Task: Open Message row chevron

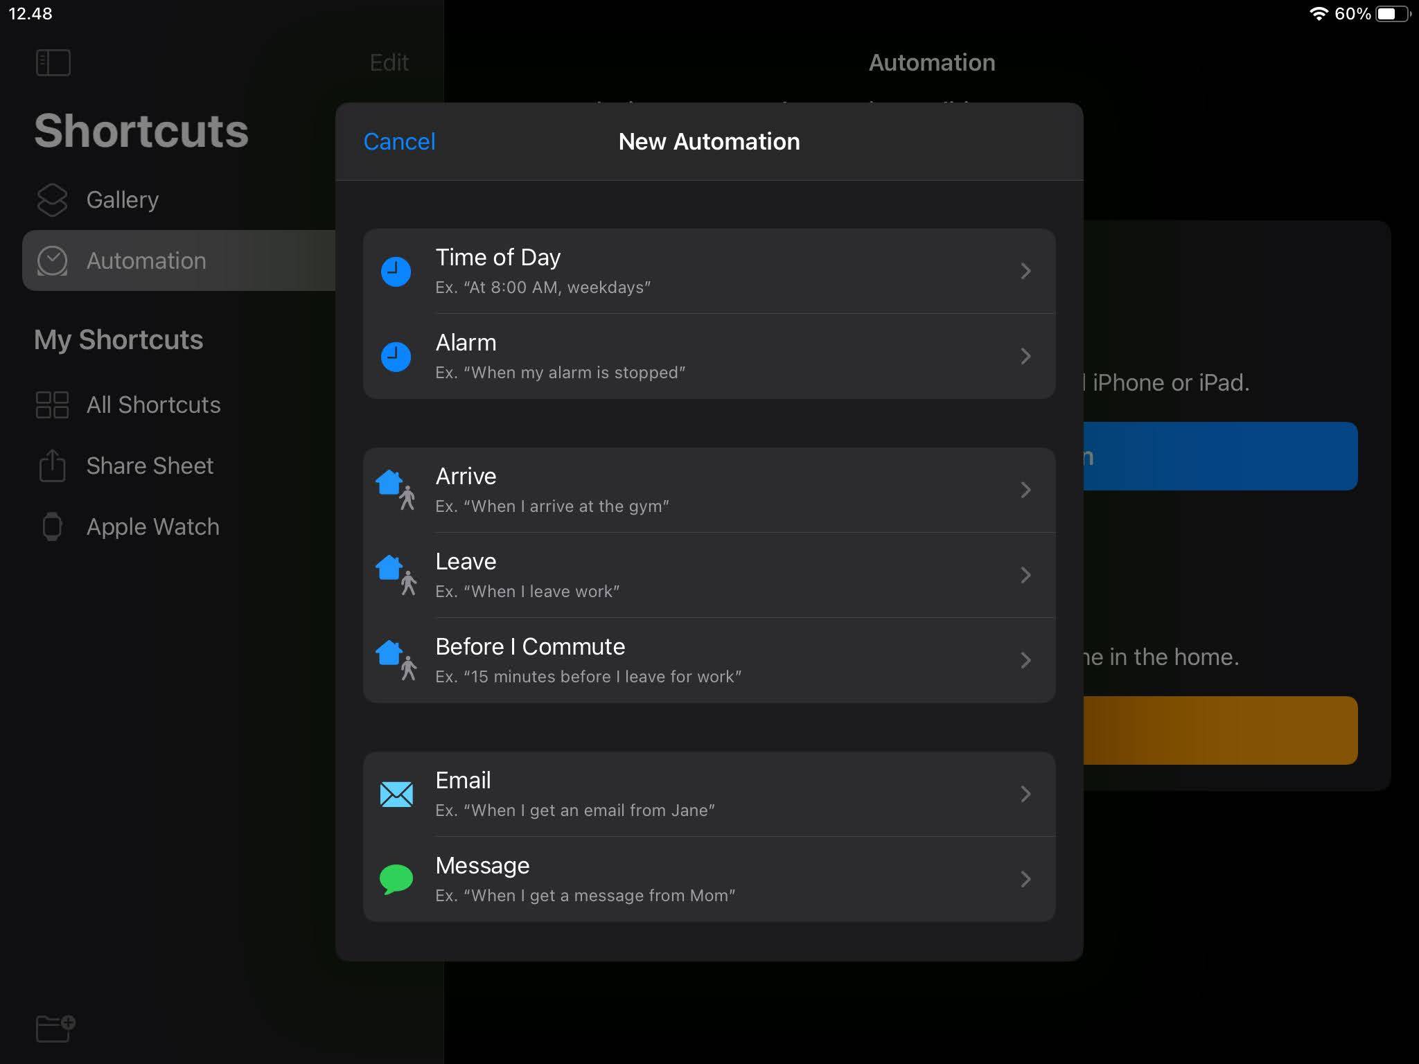Action: 1025,879
